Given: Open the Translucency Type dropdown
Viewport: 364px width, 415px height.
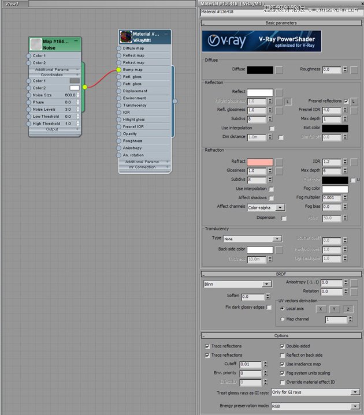Looking at the screenshot, I should pyautogui.click(x=252, y=239).
